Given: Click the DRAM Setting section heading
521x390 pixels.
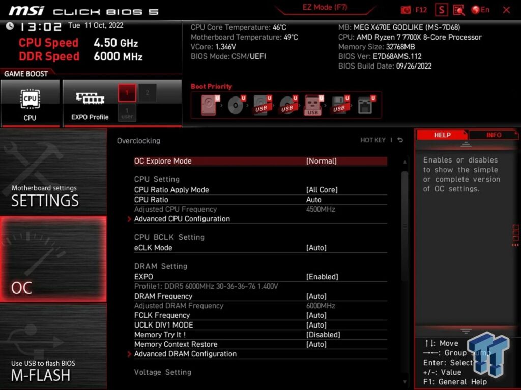Looking at the screenshot, I should [160, 266].
